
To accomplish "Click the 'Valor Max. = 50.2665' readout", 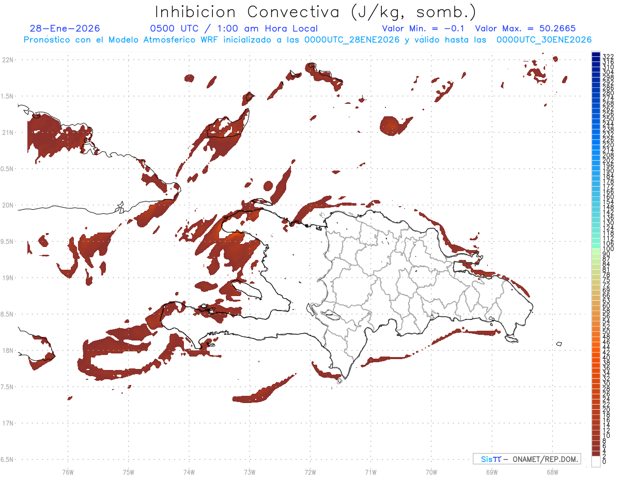I will point(525,29).
